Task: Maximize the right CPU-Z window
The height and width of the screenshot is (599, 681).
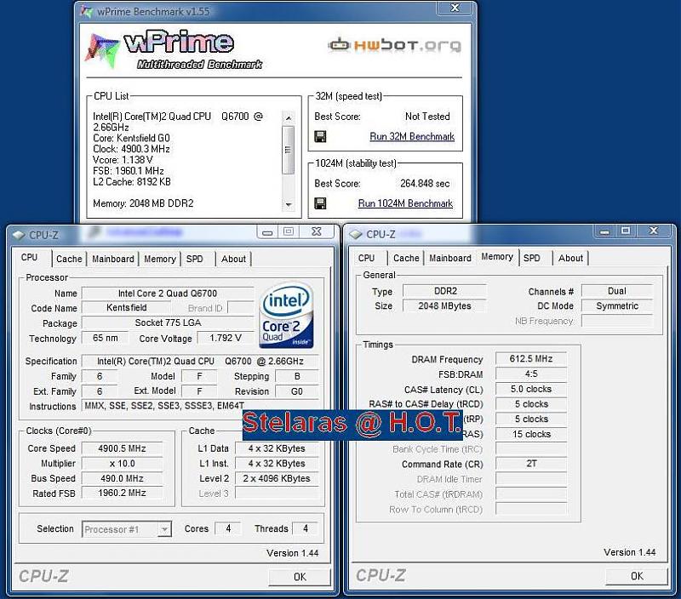Action: (x=626, y=231)
